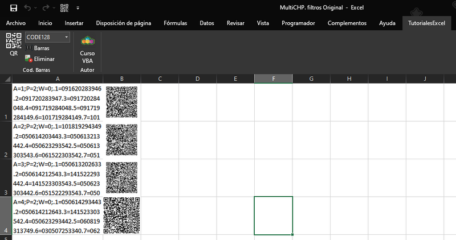Select column C header
Viewport: 456px width, 240px height.
point(160,79)
